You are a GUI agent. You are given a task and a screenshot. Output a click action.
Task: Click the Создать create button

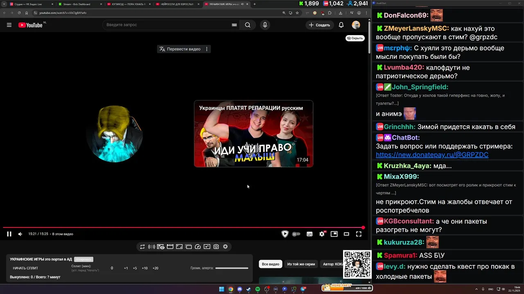click(319, 25)
